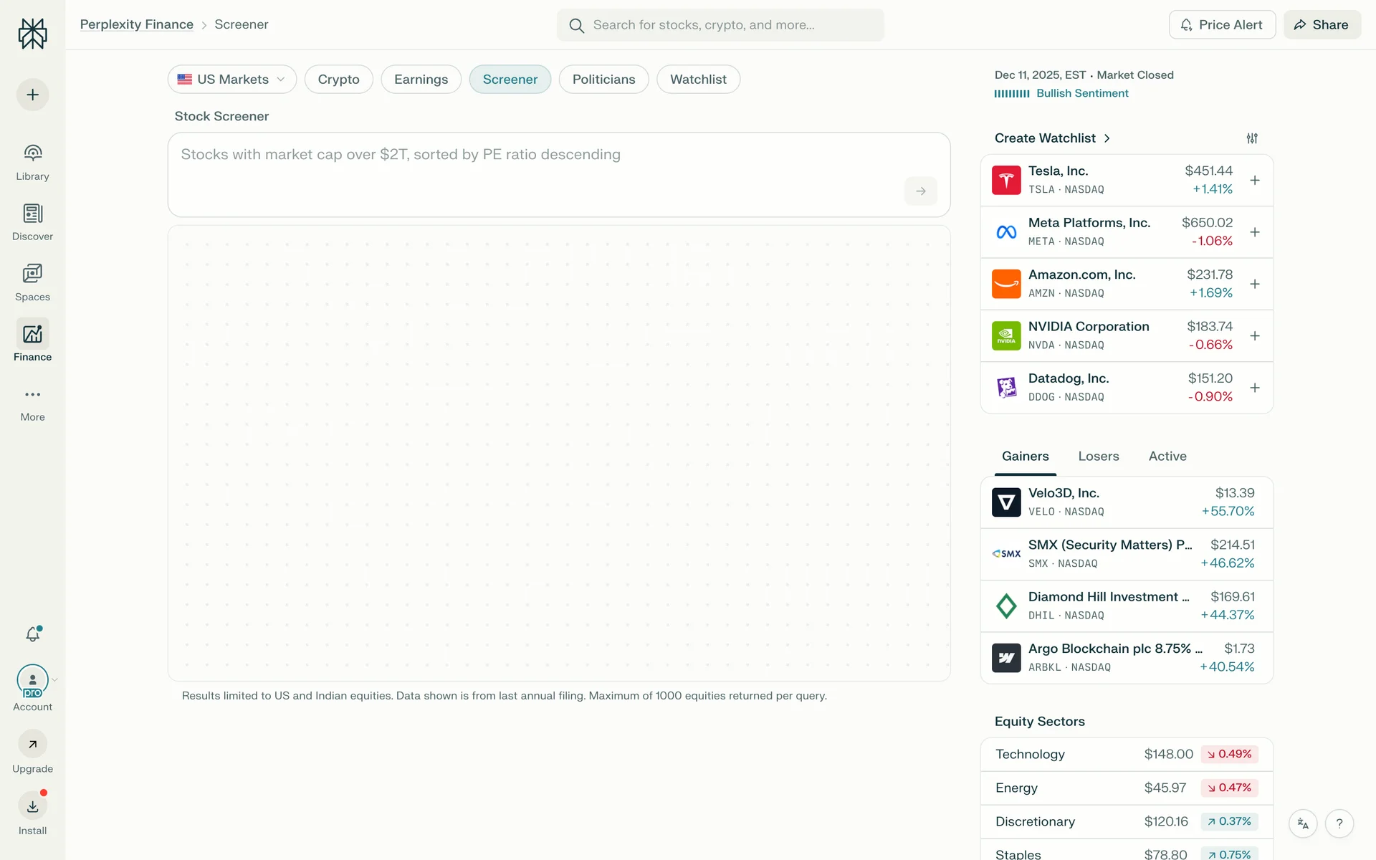Open watchlist settings sliders icon
The height and width of the screenshot is (860, 1376).
[x=1252, y=138]
